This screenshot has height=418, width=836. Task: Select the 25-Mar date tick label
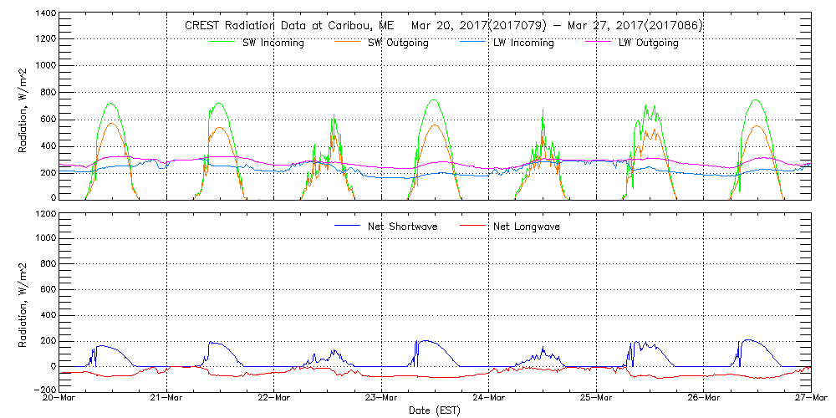click(596, 398)
